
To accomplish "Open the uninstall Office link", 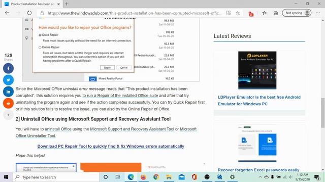I will (58, 129).
